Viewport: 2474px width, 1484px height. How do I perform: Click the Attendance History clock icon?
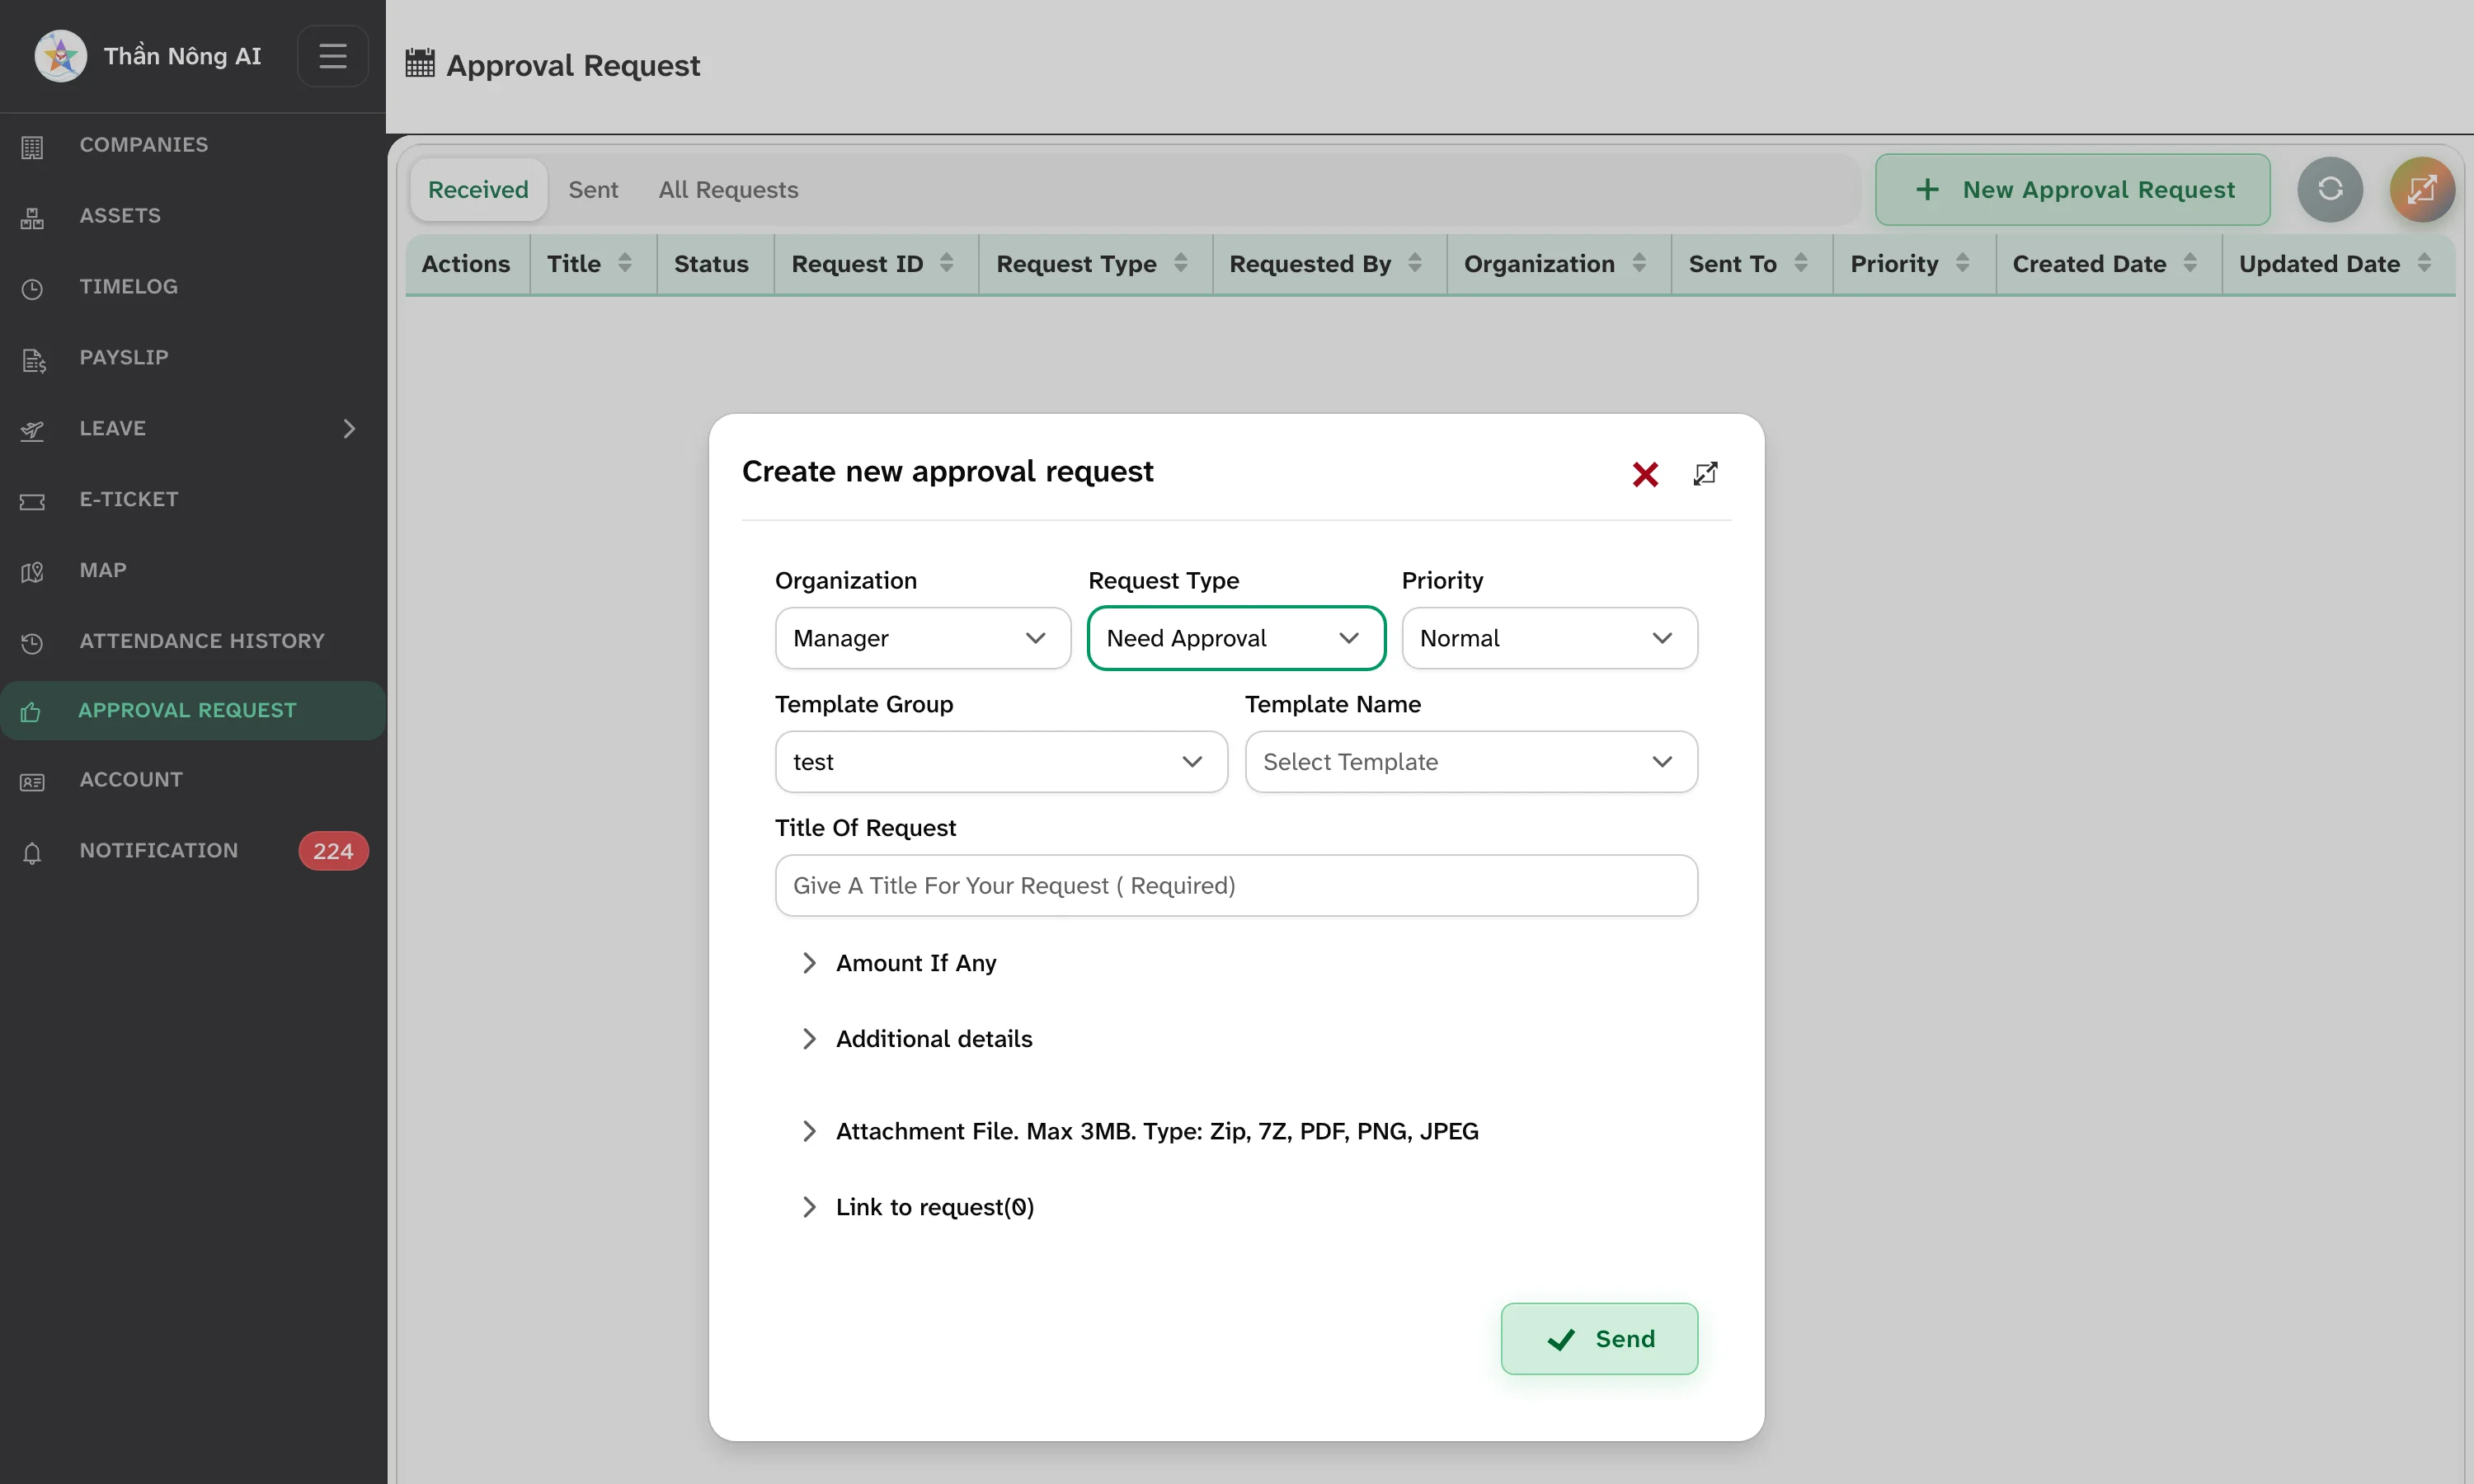point(32,643)
